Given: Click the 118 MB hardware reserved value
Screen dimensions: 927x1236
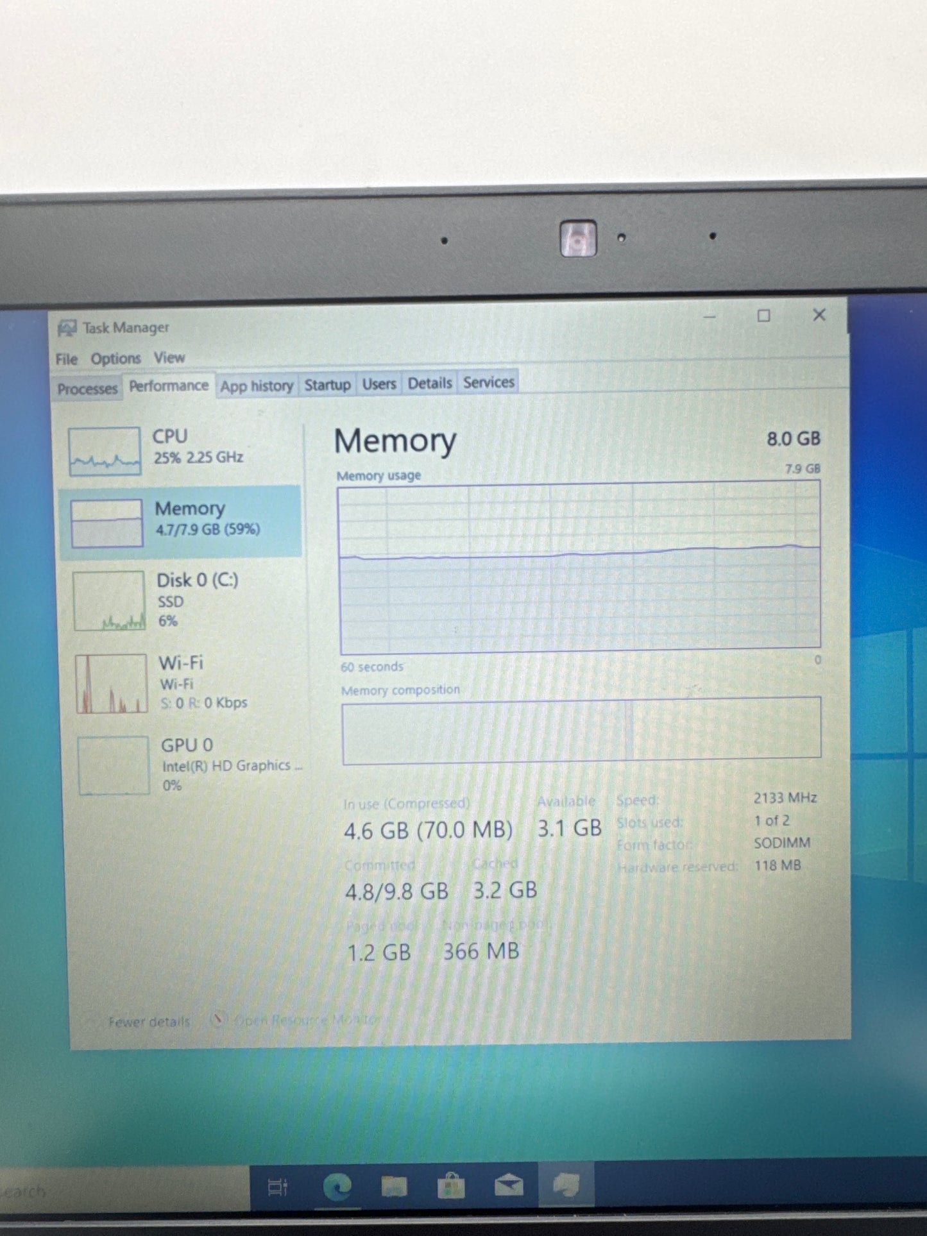Looking at the screenshot, I should click(778, 865).
